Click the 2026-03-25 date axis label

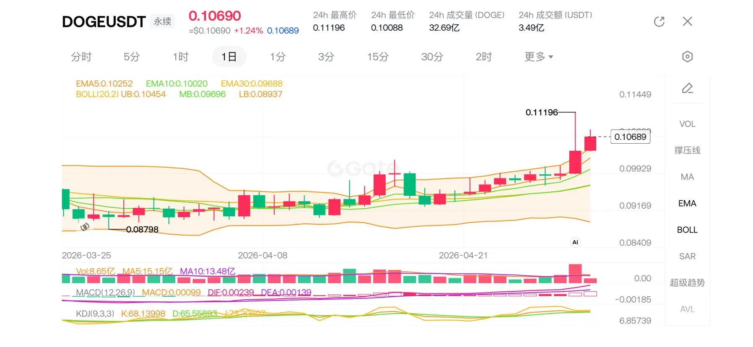pyautogui.click(x=86, y=255)
